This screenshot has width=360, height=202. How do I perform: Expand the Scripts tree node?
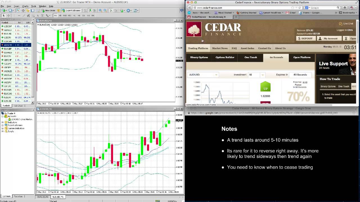tap(3, 131)
